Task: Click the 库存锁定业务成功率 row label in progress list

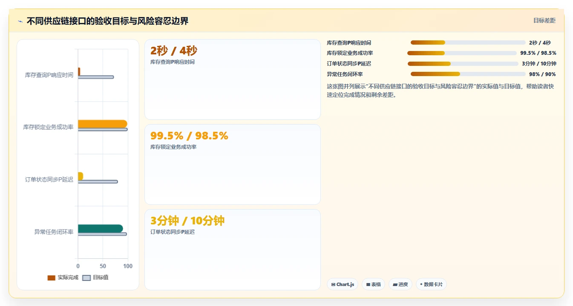Action: [x=350, y=53]
